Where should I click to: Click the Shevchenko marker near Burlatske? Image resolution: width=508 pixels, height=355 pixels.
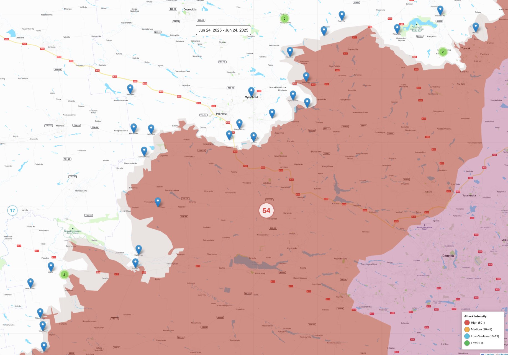[40, 313]
